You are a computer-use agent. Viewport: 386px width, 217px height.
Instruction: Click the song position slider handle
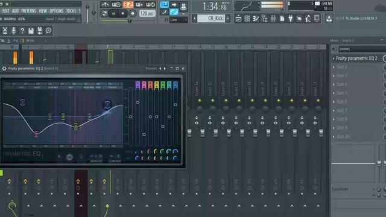coord(129,21)
